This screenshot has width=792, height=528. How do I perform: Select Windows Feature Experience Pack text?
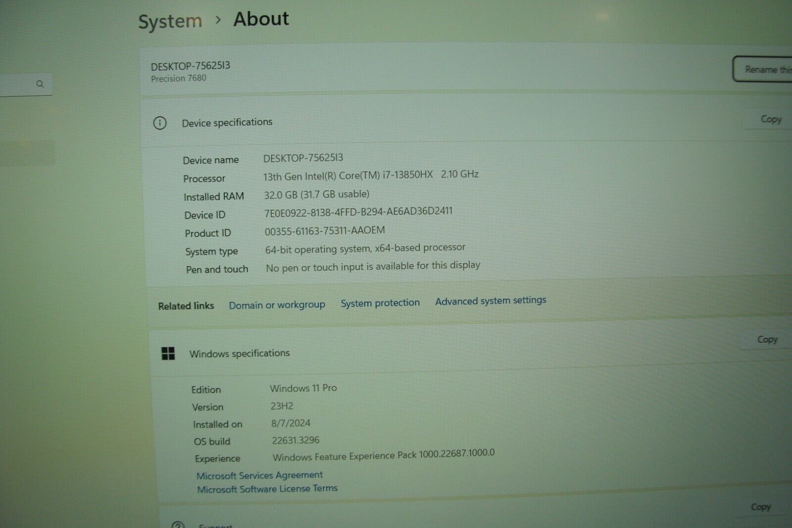pos(384,455)
